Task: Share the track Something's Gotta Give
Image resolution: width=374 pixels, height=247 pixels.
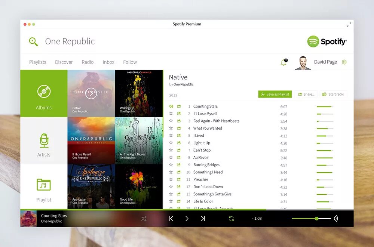Action: pos(179,194)
